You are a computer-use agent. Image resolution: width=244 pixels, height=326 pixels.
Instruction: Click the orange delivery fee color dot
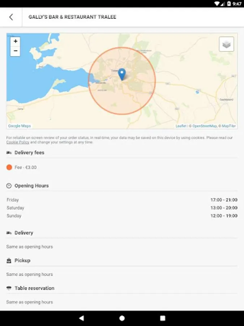pyautogui.click(x=9, y=167)
